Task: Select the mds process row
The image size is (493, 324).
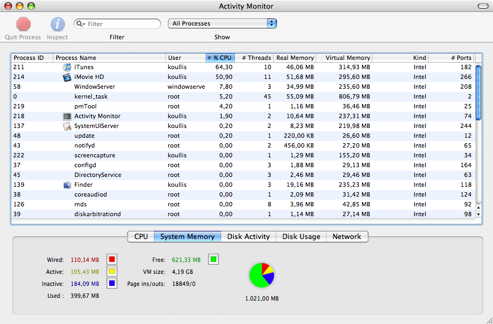Action: pos(243,204)
